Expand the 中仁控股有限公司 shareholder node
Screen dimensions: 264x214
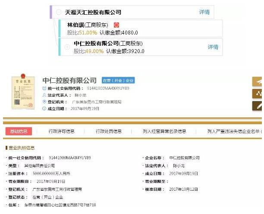(67, 47)
